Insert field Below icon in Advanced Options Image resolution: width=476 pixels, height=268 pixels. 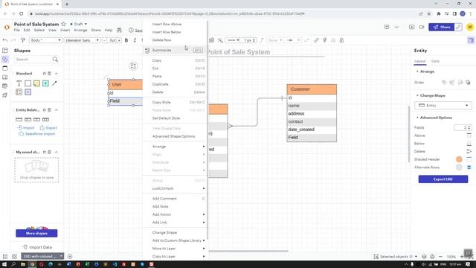[x=469, y=144]
